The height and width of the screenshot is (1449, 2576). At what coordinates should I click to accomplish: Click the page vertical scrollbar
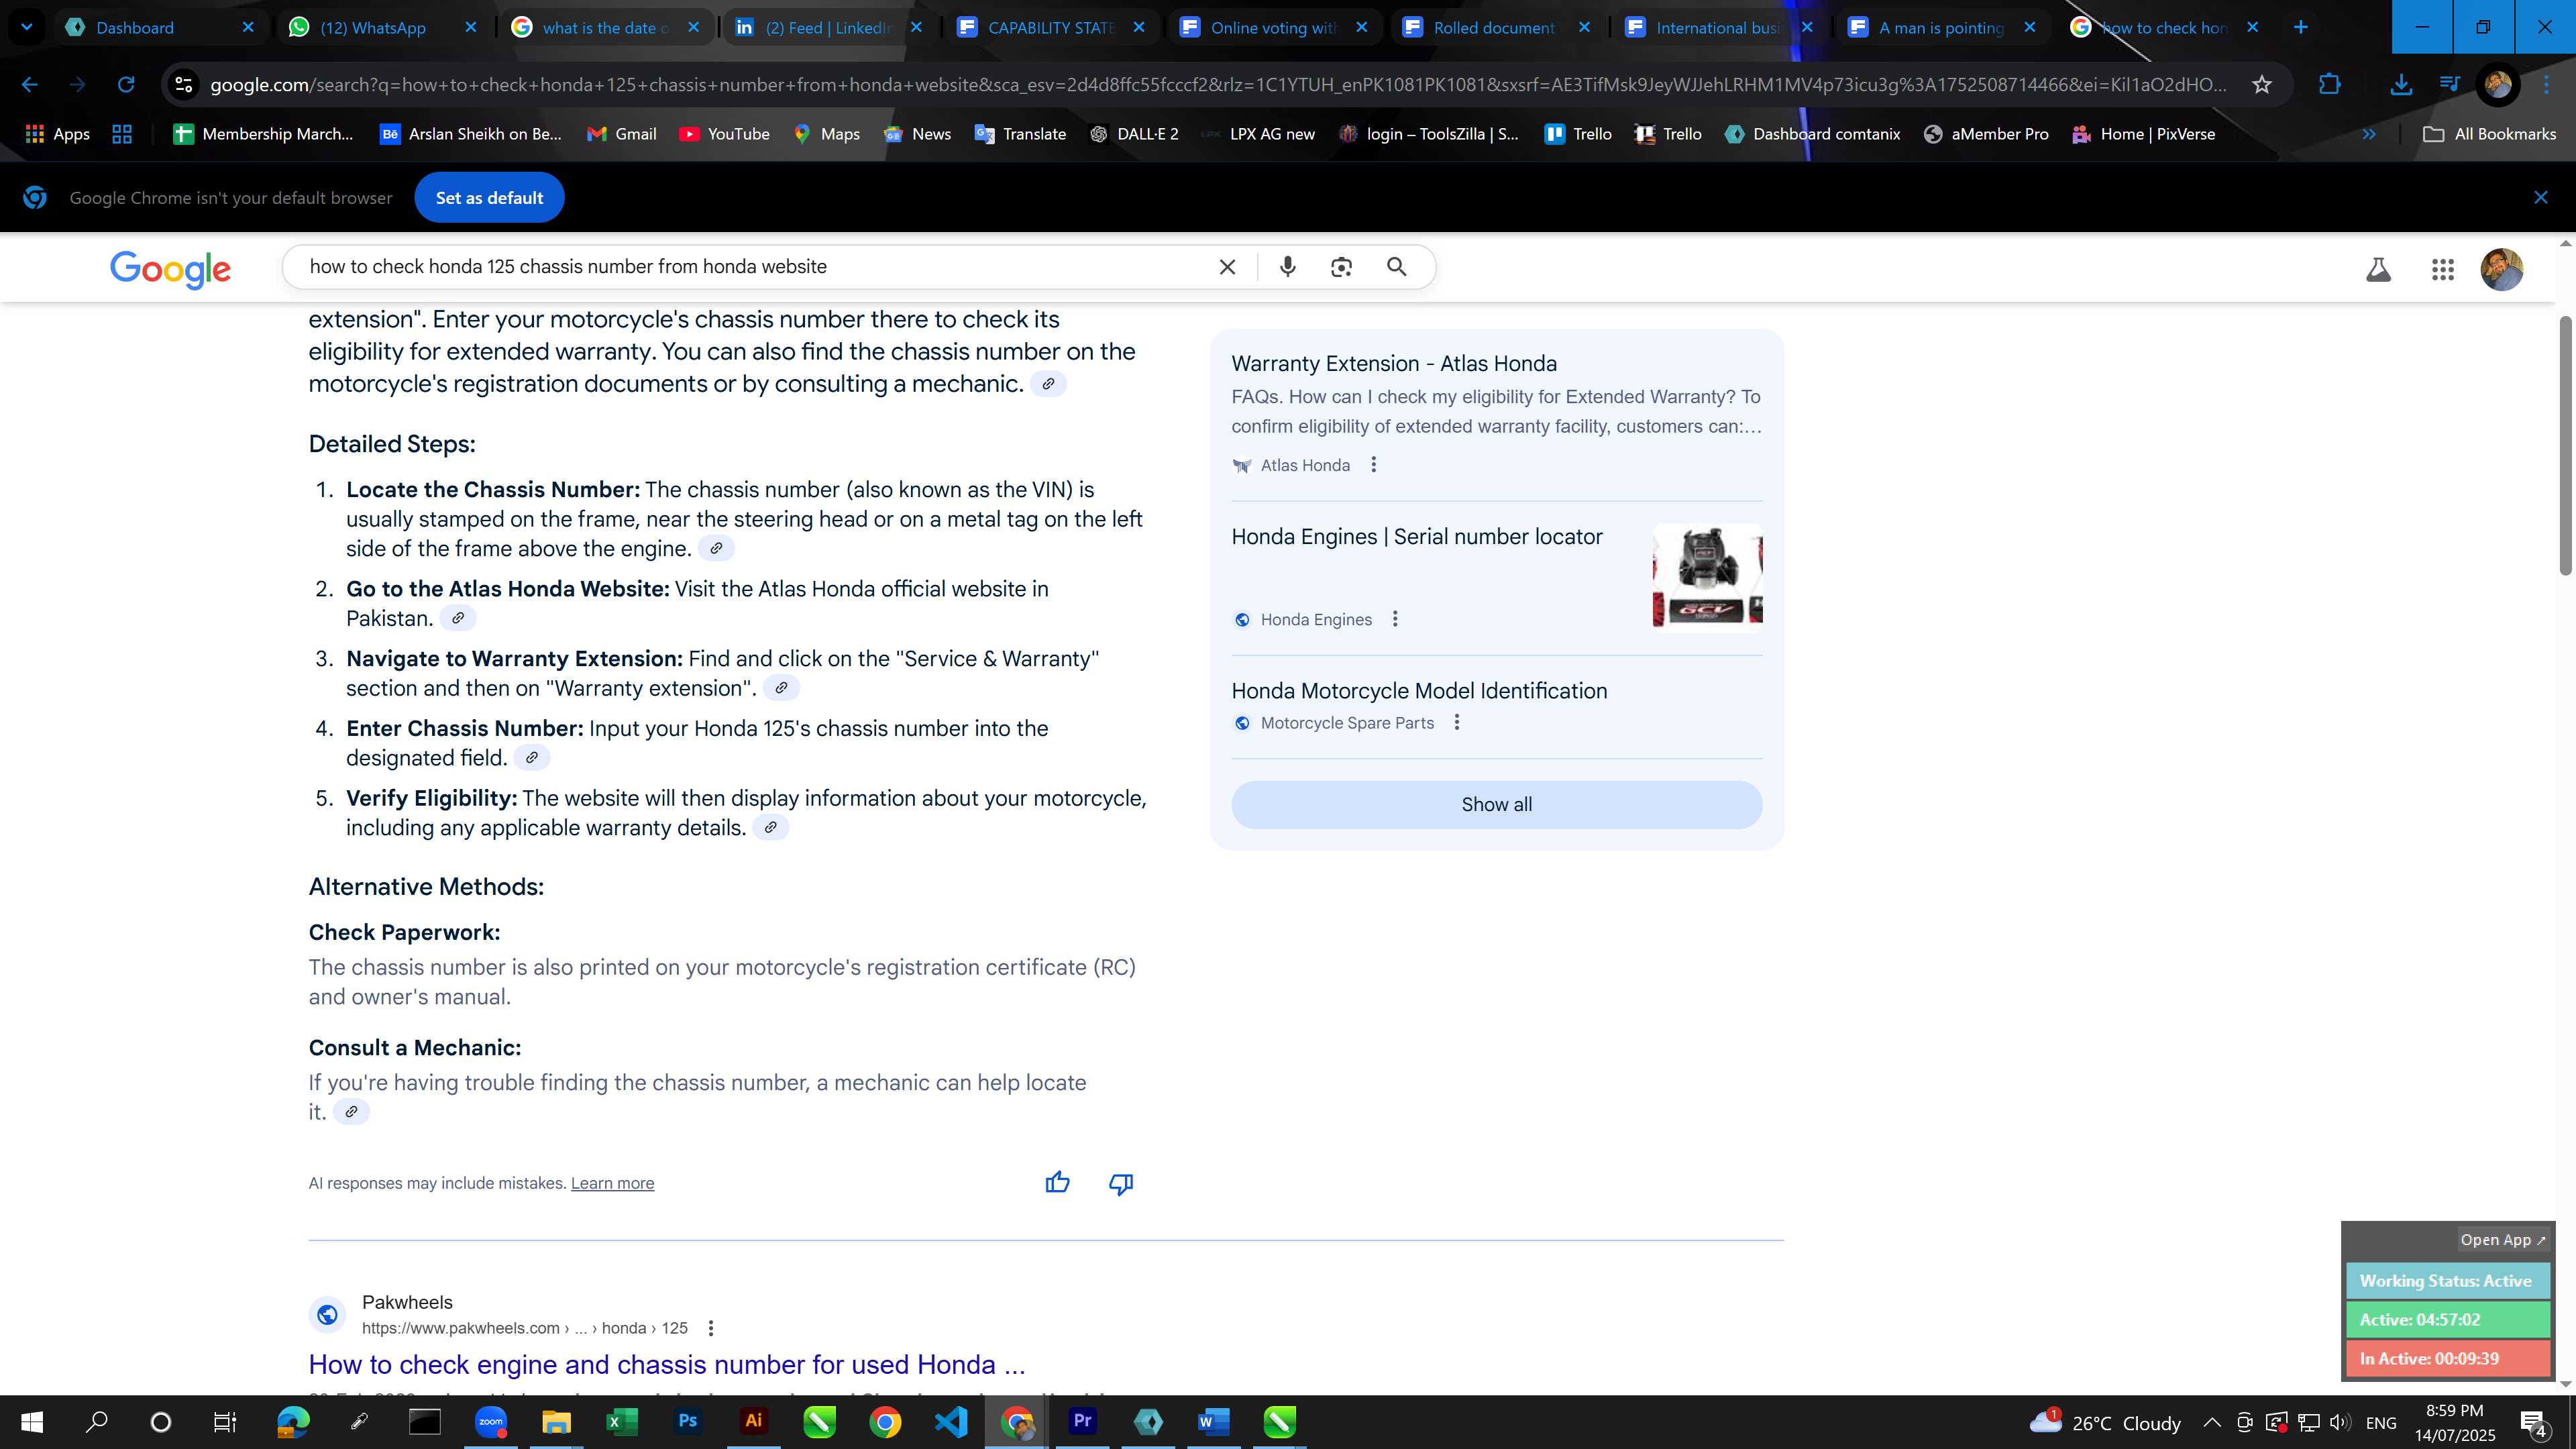pyautogui.click(x=2565, y=445)
